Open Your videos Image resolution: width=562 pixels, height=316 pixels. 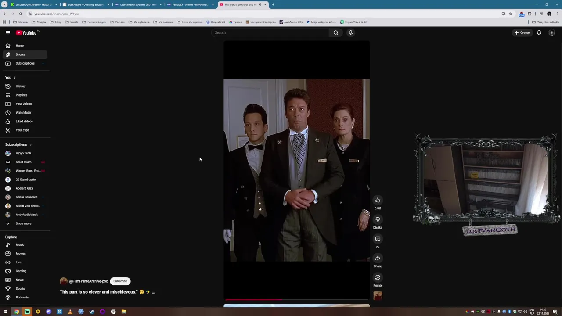pyautogui.click(x=24, y=104)
